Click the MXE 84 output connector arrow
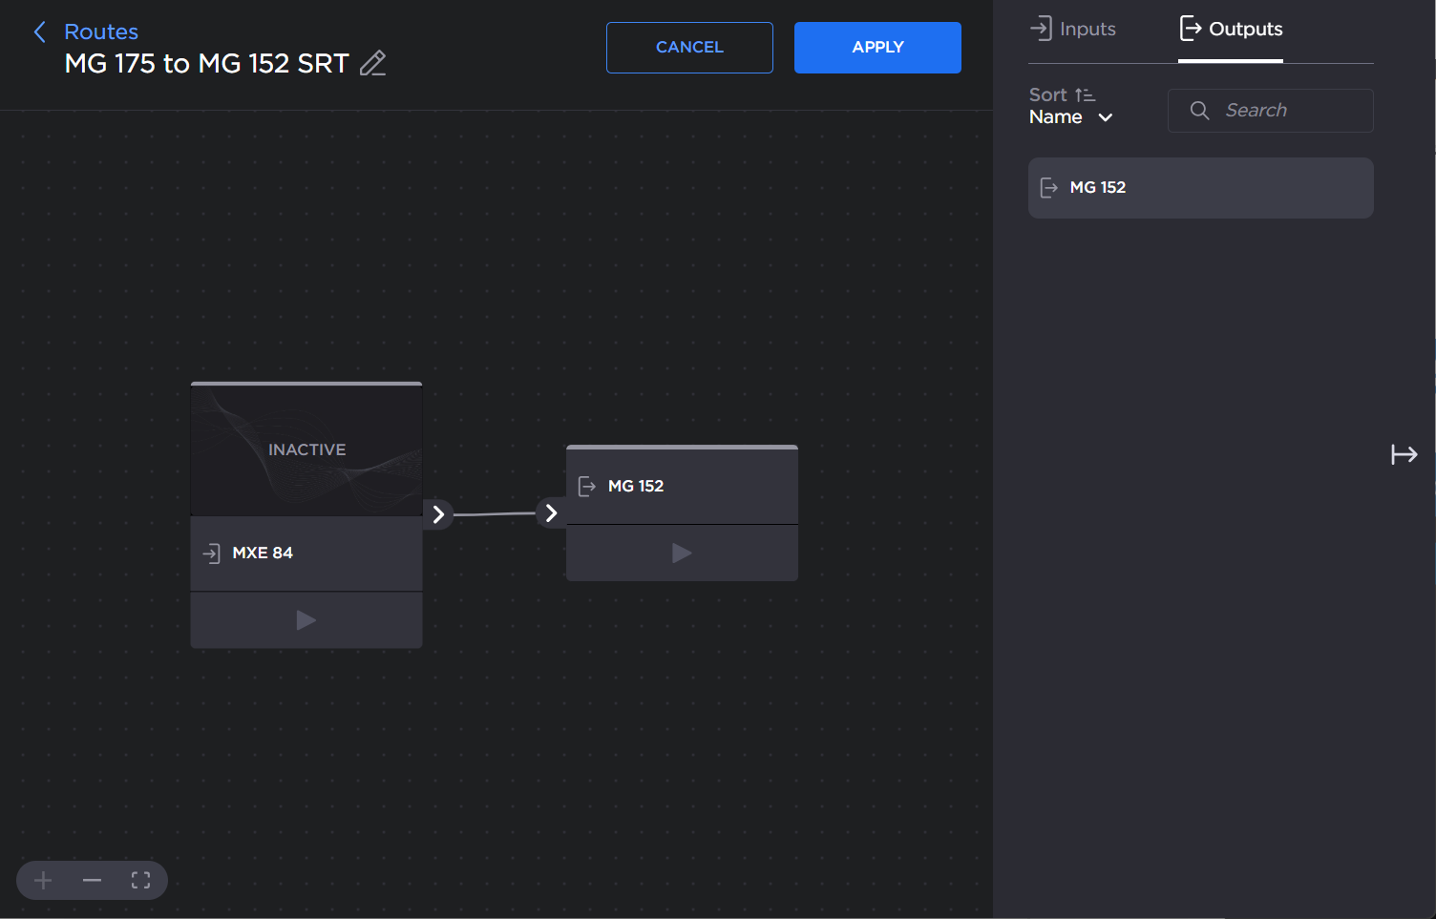The image size is (1436, 919). pos(438,514)
